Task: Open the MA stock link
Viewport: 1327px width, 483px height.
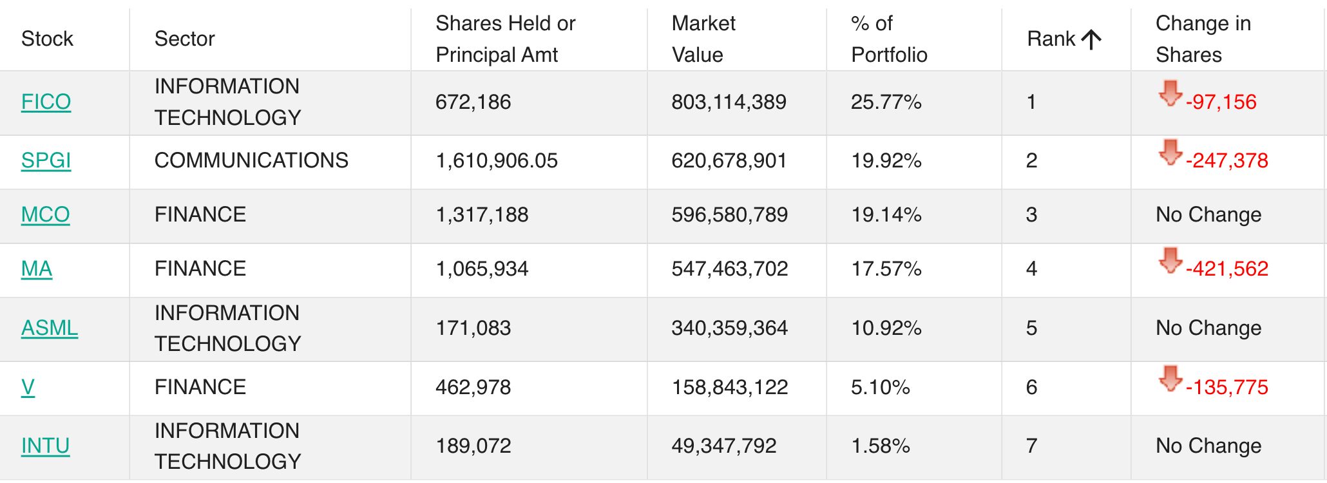Action: tap(36, 269)
